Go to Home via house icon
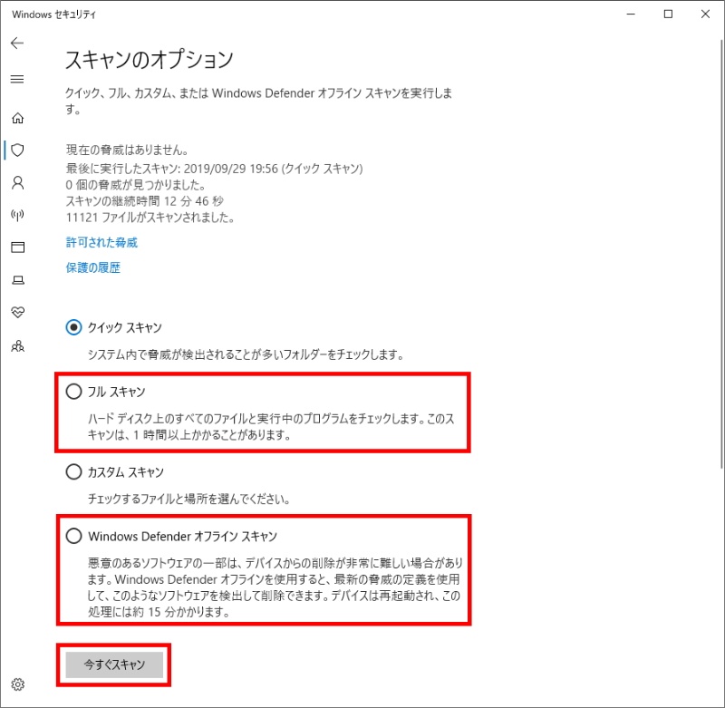Image resolution: width=725 pixels, height=708 pixels. coord(16,118)
